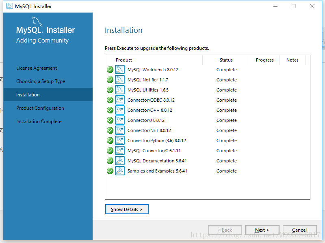The width and height of the screenshot is (325, 243).
Task: Click Complete status of Connector/NET row
Action: point(227,130)
